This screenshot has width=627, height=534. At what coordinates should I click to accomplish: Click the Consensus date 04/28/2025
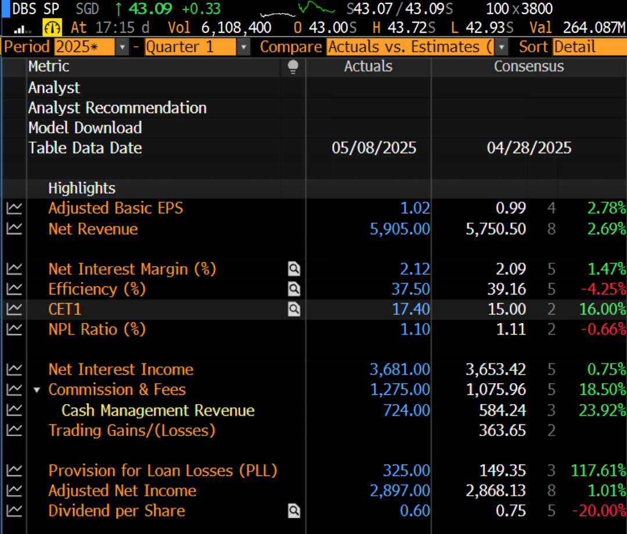tap(529, 148)
